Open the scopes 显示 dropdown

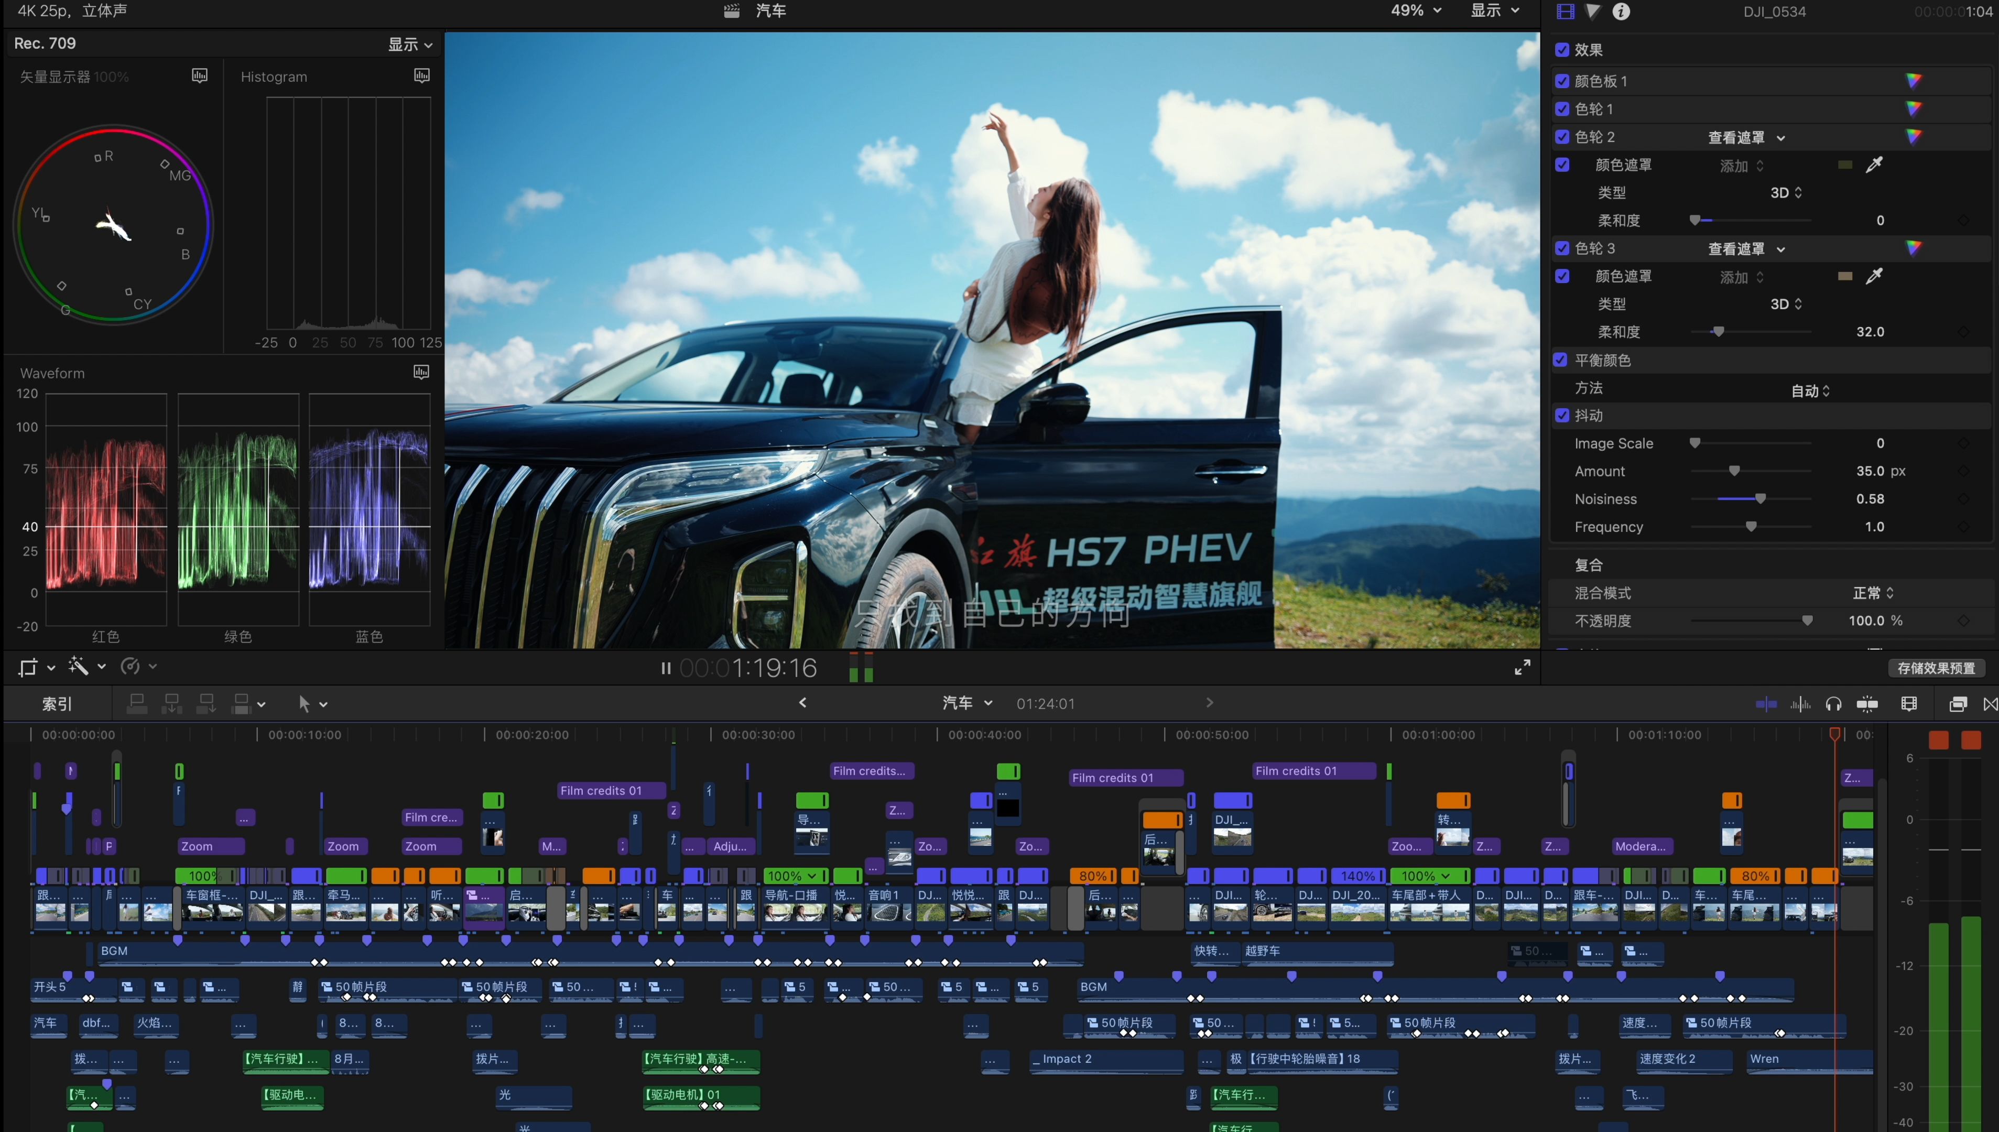tap(410, 45)
